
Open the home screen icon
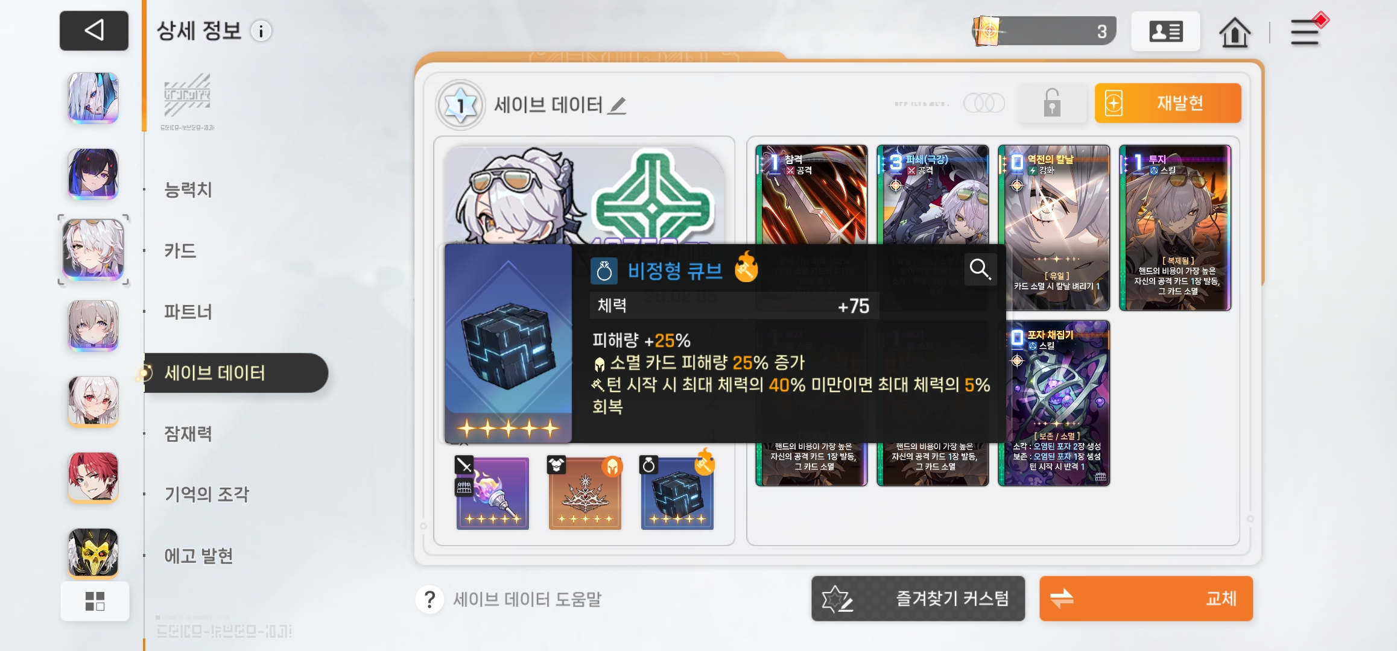pos(1235,32)
